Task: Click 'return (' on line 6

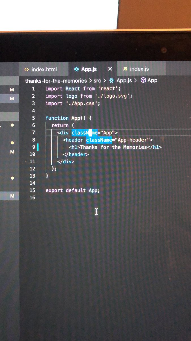Action: click(63, 125)
